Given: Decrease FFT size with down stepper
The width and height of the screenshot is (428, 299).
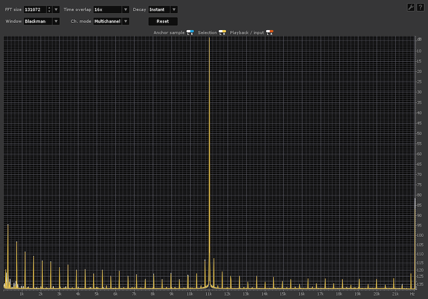Looking at the screenshot, I should [x=49, y=11].
